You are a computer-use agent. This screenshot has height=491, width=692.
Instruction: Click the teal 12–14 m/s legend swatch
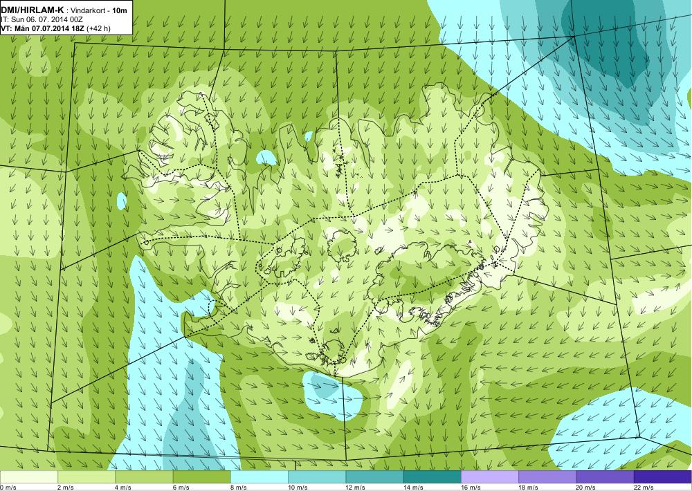click(x=374, y=477)
